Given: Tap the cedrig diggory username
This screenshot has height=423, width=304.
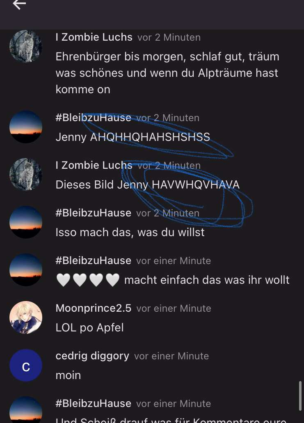Looking at the screenshot, I should point(92,356).
